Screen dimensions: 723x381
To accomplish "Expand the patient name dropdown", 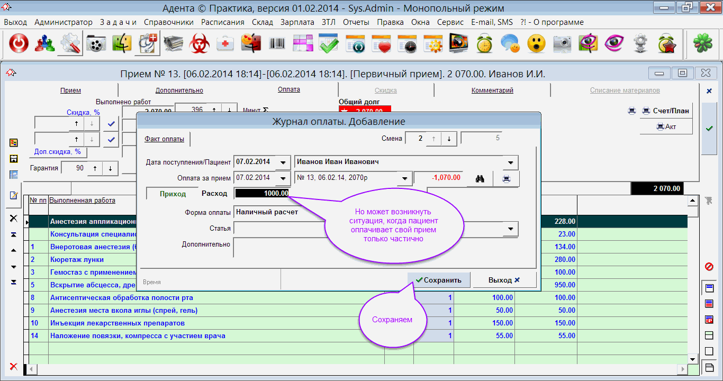I will [511, 162].
